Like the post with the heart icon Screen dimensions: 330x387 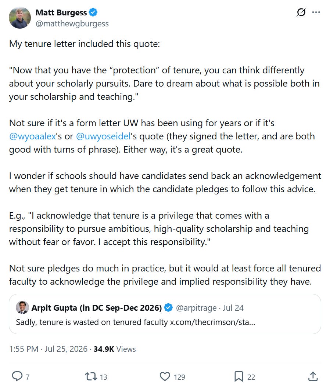(x=165, y=376)
